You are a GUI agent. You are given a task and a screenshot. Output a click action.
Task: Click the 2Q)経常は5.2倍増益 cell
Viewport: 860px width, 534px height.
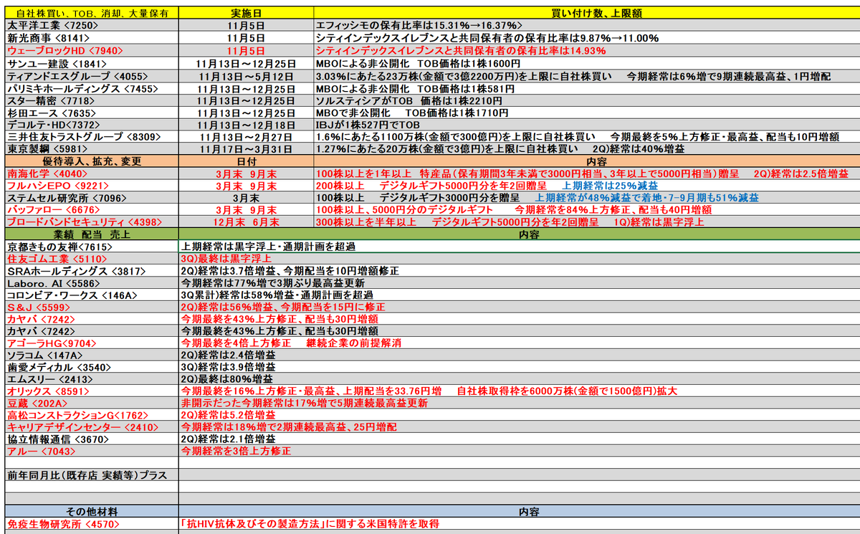point(519,415)
